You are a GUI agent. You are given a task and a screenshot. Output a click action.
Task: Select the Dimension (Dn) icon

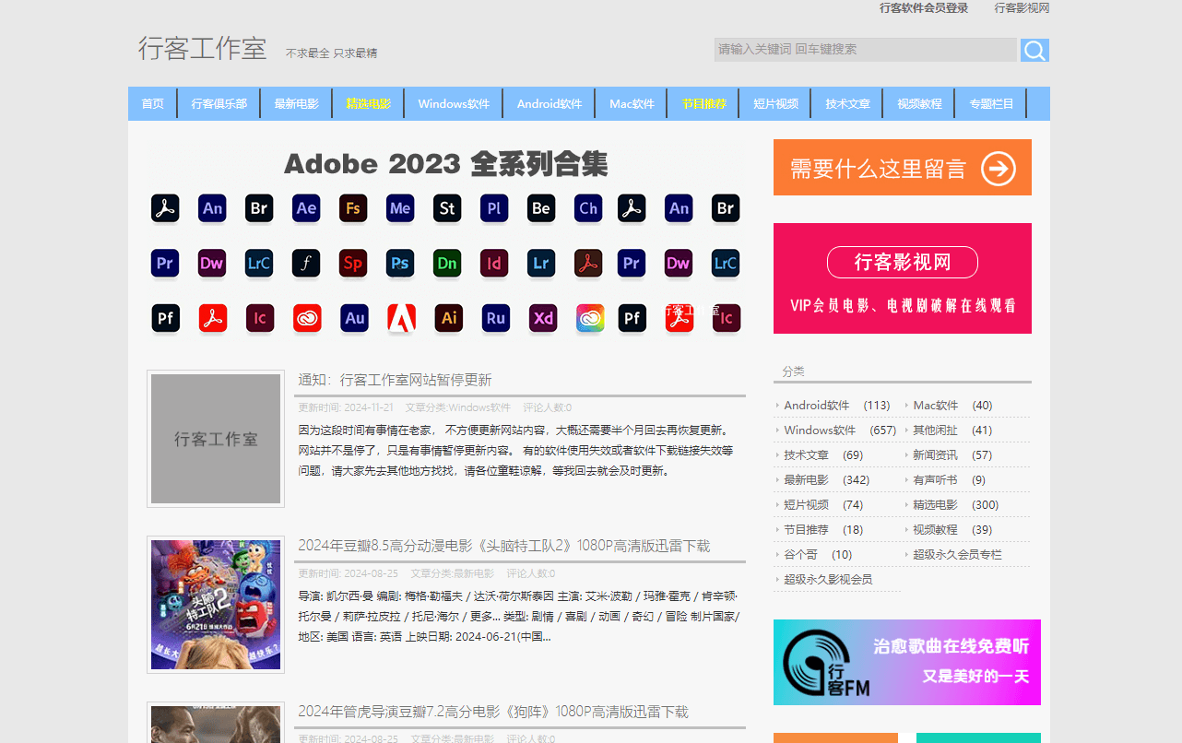pyautogui.click(x=447, y=264)
